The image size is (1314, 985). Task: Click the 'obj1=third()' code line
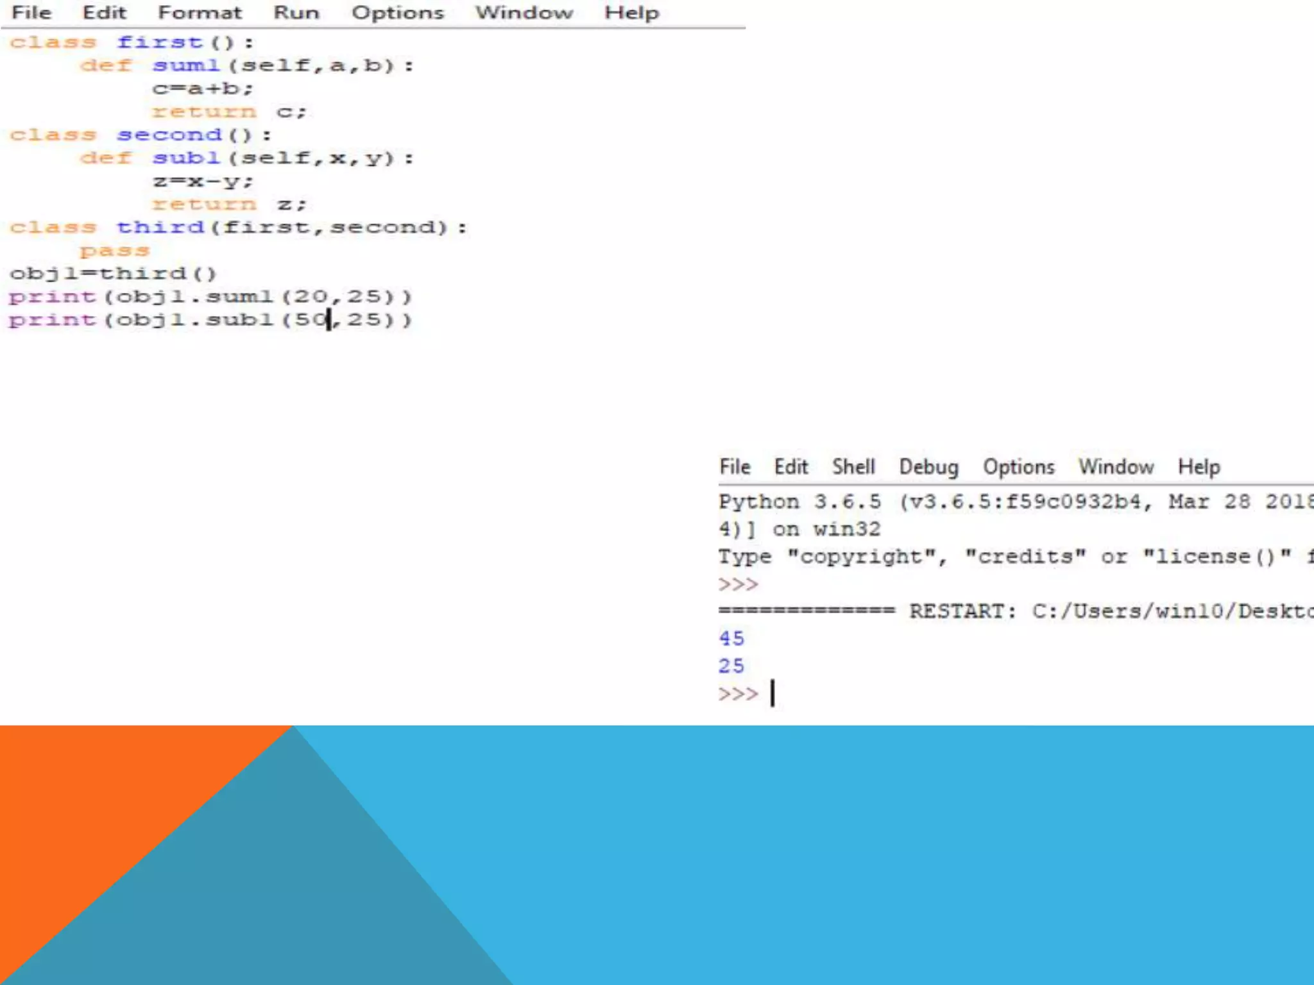coord(113,274)
